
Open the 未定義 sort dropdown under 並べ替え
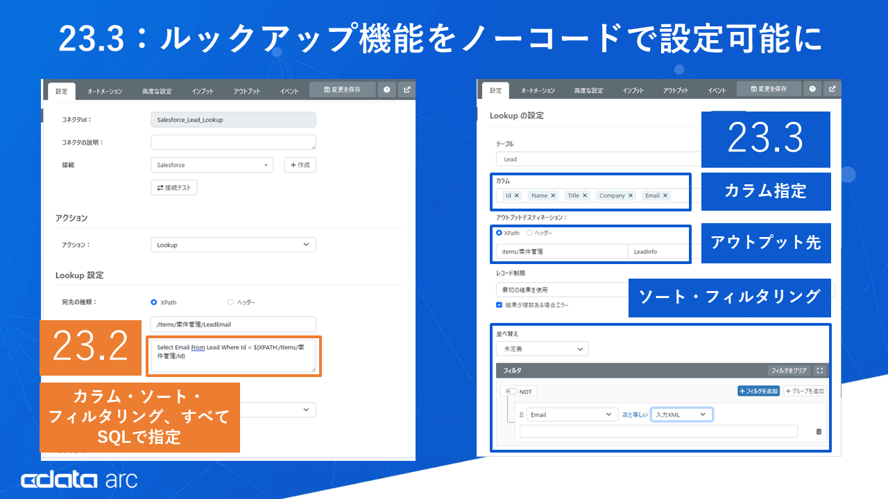[542, 349]
